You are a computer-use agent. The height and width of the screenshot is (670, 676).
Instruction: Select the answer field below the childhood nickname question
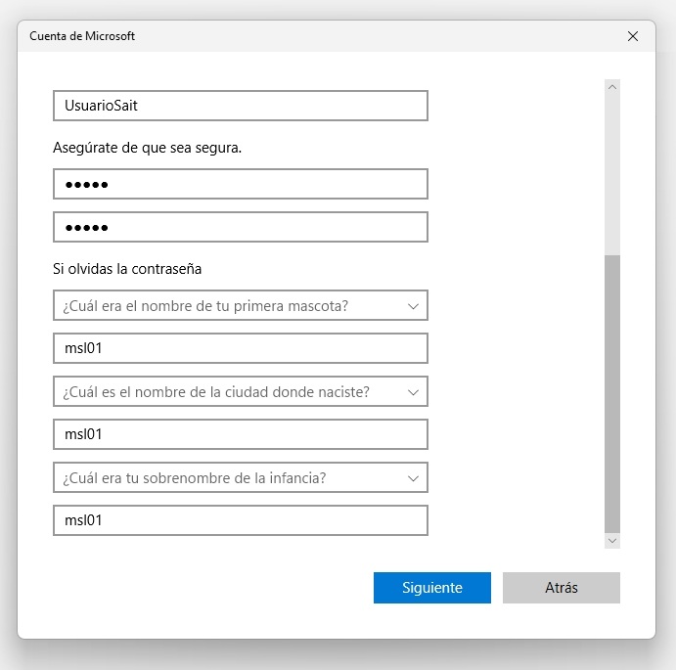click(x=240, y=520)
